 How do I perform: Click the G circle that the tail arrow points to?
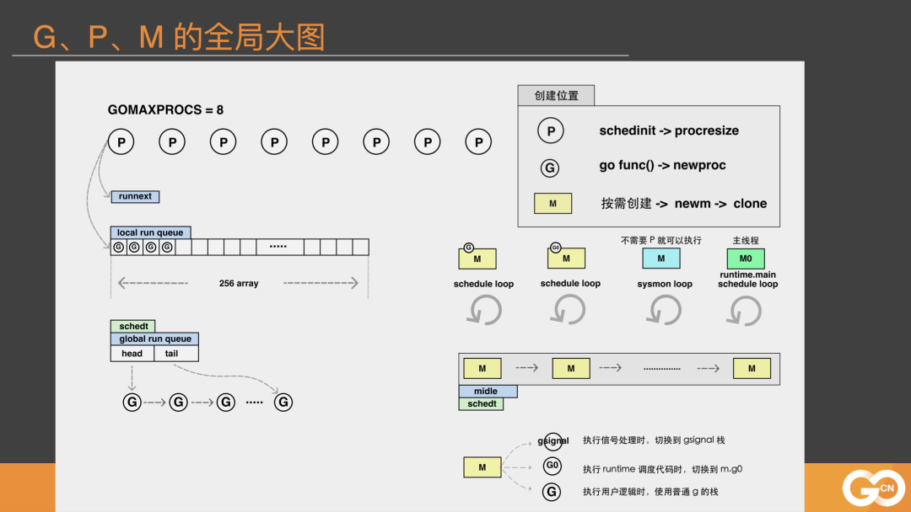(283, 402)
